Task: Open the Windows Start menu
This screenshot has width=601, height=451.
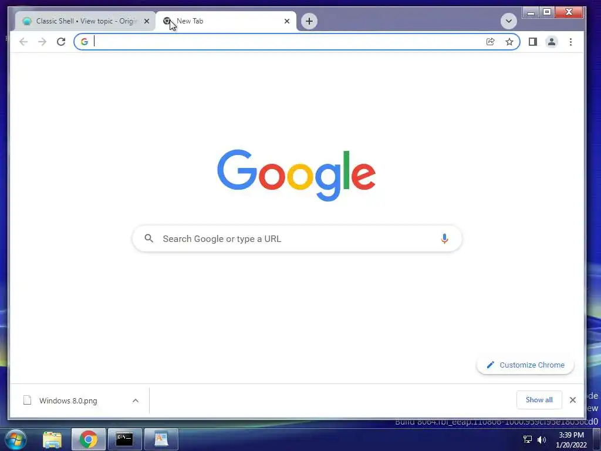Action: point(16,439)
